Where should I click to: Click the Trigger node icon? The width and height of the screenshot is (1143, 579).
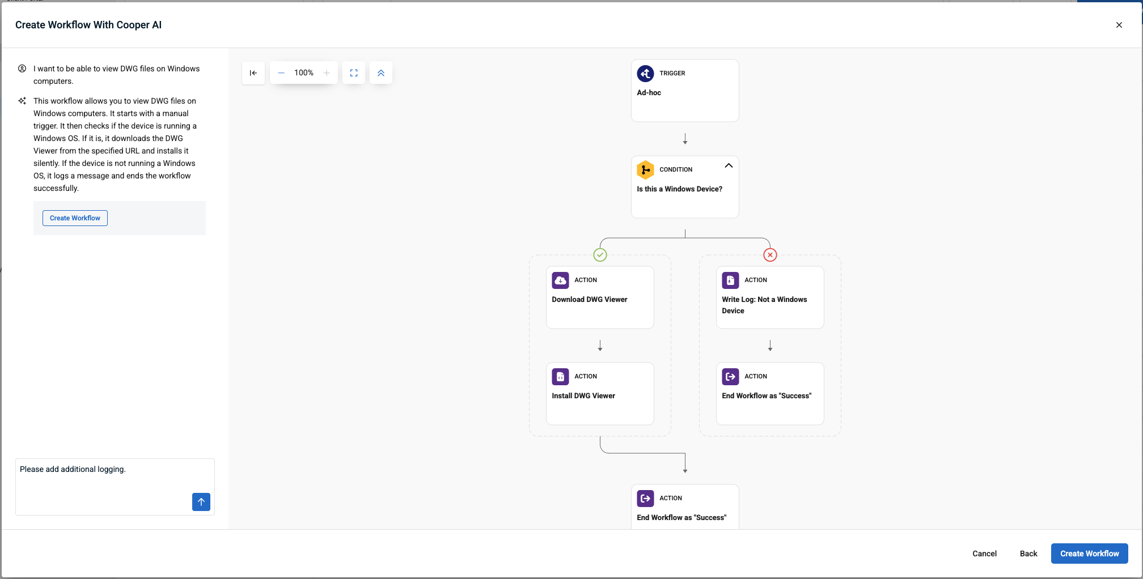tap(645, 74)
